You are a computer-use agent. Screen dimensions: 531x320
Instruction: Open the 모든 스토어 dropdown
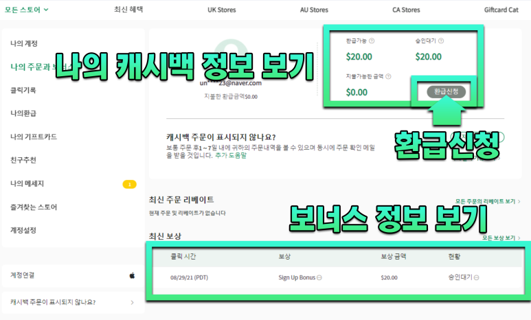[x=27, y=10]
